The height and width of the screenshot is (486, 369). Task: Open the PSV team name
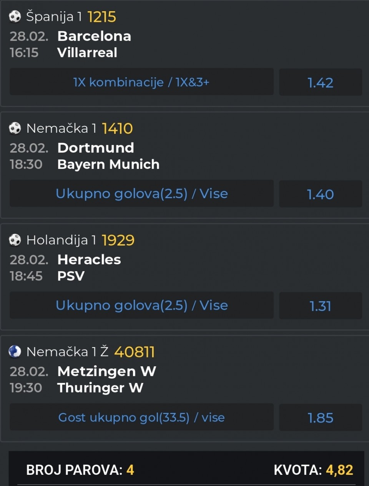[71, 276]
